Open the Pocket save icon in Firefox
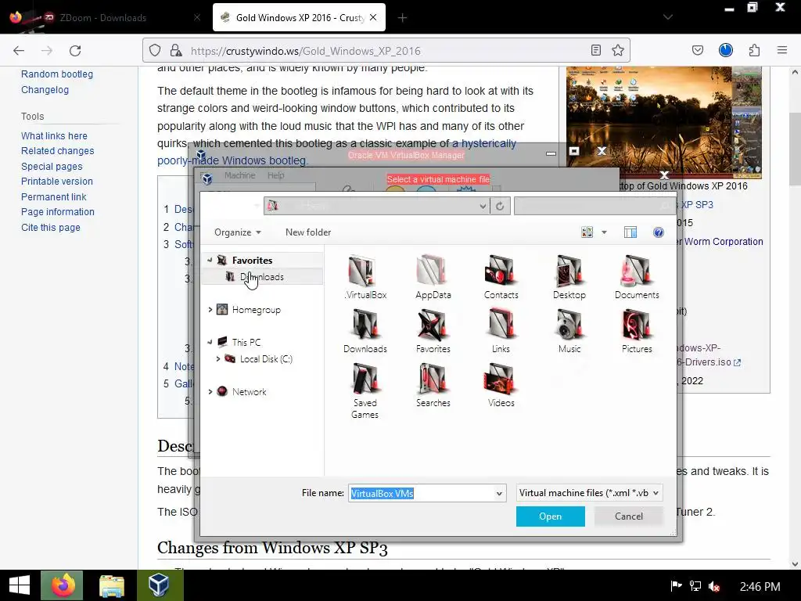Screen dimensions: 801x601 [x=697, y=50]
